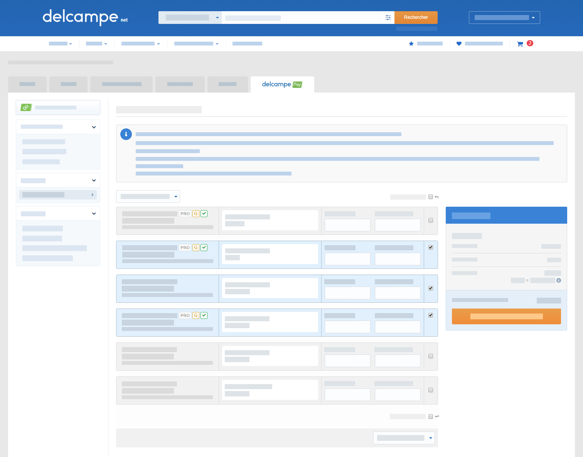The width and height of the screenshot is (583, 457).
Task: Click the Rechercher search button
Action: pos(416,18)
